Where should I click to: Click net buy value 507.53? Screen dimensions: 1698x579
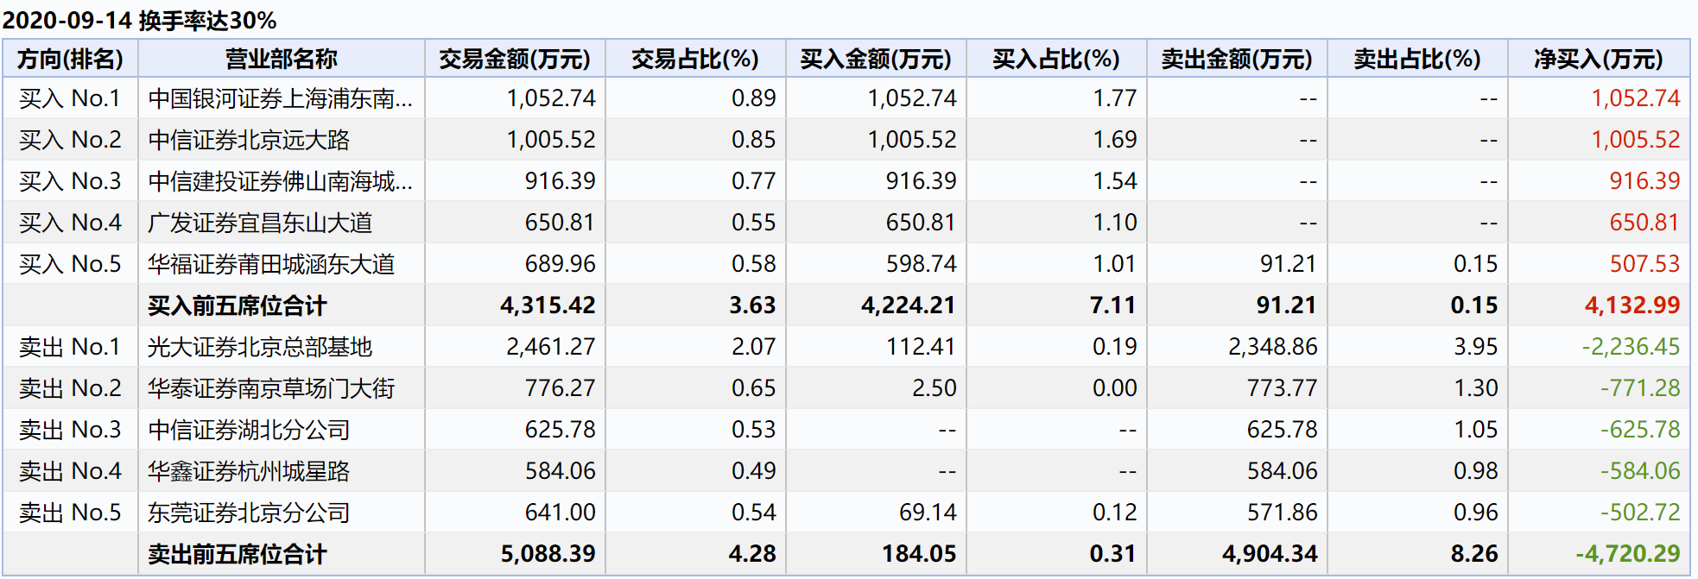1645,264
